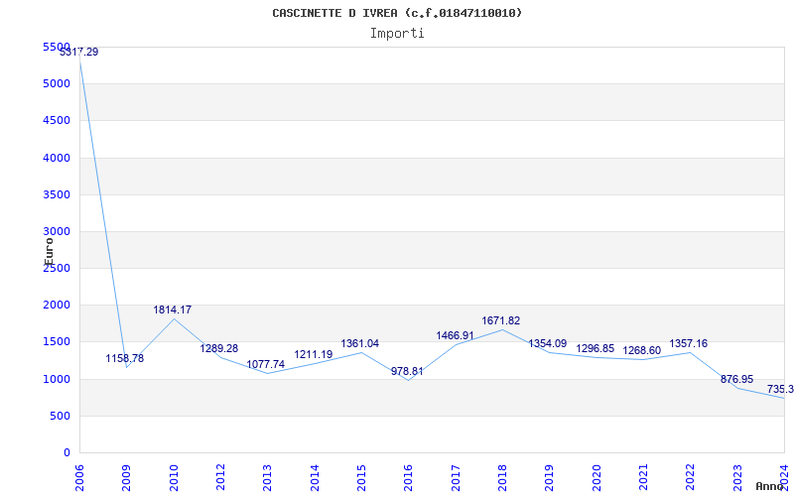Screen dimensions: 794x496
Task: Select the 2020 year axis label
Action: tap(596, 478)
